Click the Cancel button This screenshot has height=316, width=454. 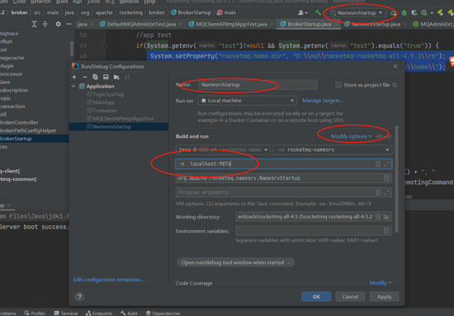coord(350,297)
